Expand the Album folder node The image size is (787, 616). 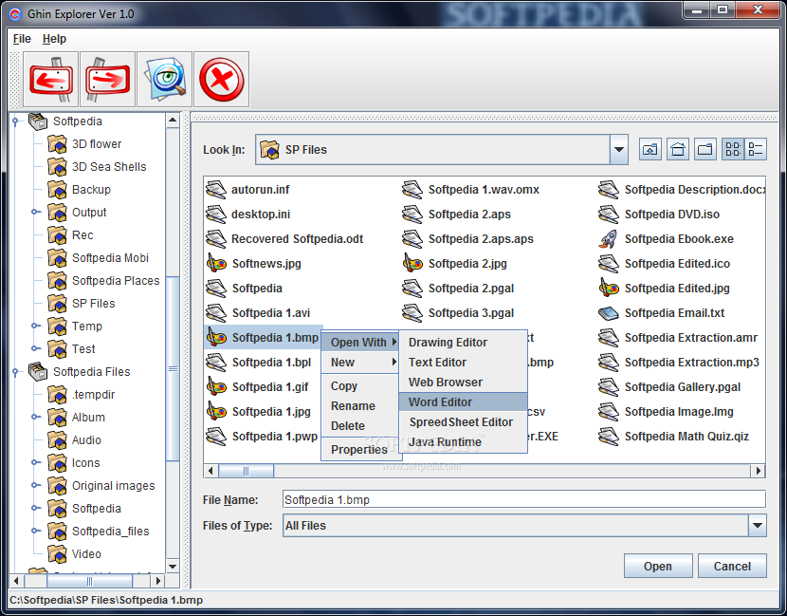click(x=34, y=417)
